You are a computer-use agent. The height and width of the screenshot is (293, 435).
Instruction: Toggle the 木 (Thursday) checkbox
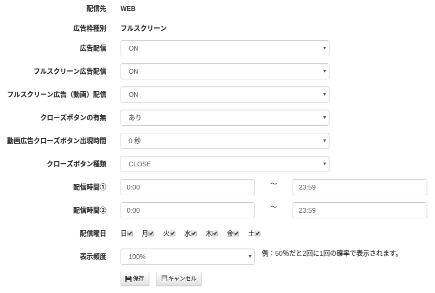tap(215, 233)
